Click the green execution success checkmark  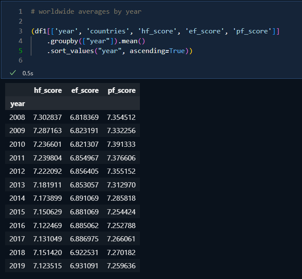click(13, 73)
